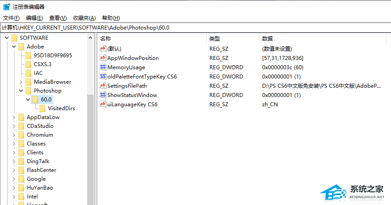The width and height of the screenshot is (391, 205).
Task: Select the Photoshop folder icon
Action: 29,91
